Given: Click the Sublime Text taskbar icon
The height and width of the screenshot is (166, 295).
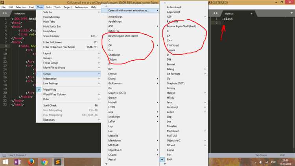Looking at the screenshot, I should [58, 162].
